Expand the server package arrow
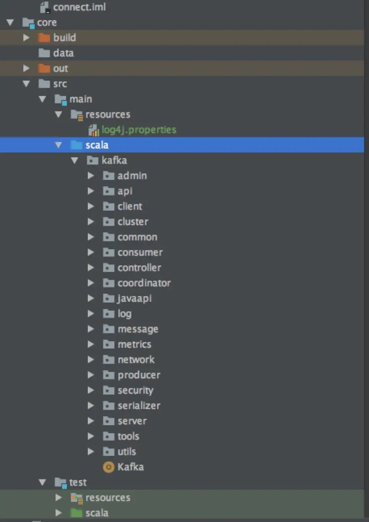Screen dimensions: 369x522 coord(91,421)
